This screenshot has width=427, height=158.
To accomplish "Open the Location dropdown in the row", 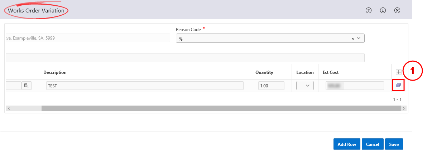I will [305, 86].
